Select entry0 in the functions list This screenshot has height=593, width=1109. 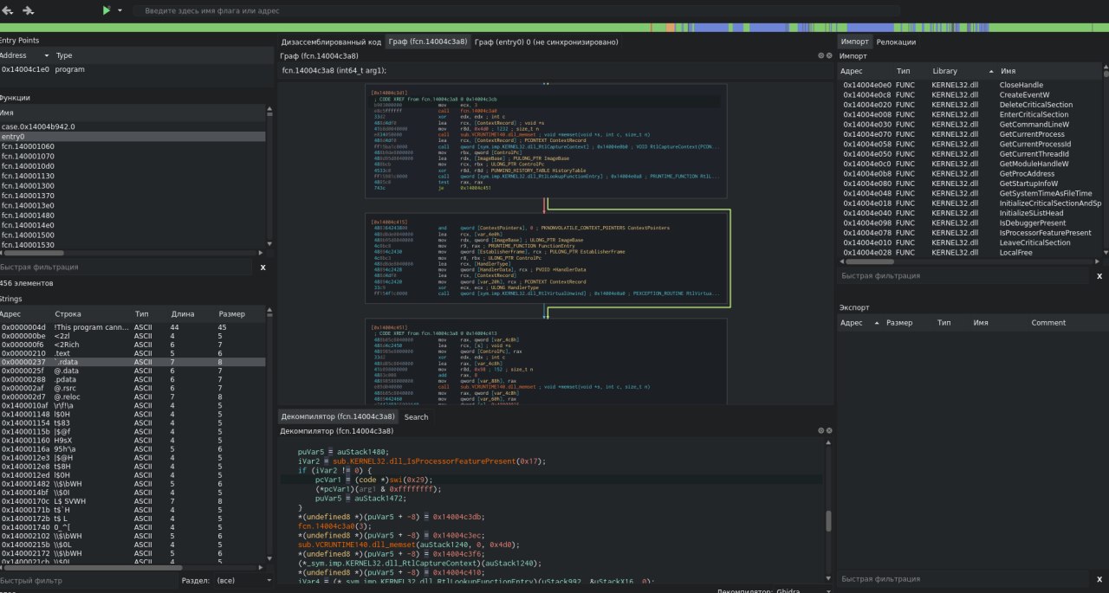[x=13, y=137]
